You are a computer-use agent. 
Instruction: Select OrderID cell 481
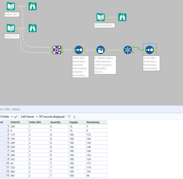19,176
